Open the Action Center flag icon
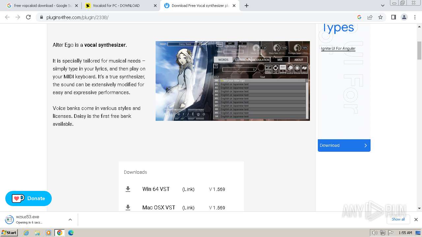This screenshot has width=422, height=237. pos(391,233)
